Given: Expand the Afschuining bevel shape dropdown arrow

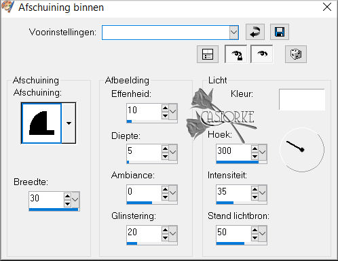Looking at the screenshot, I should [x=69, y=123].
